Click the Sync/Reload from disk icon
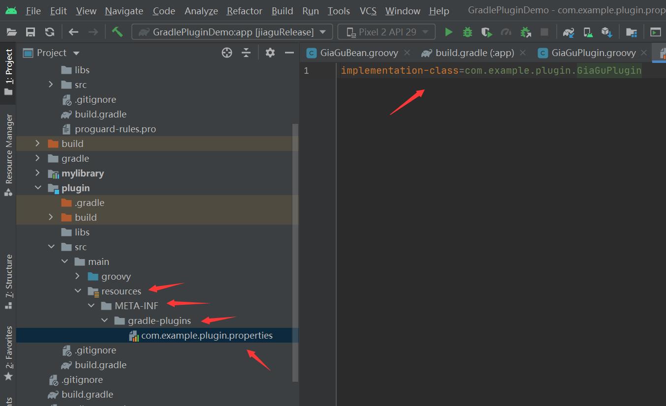666x406 pixels. point(50,32)
